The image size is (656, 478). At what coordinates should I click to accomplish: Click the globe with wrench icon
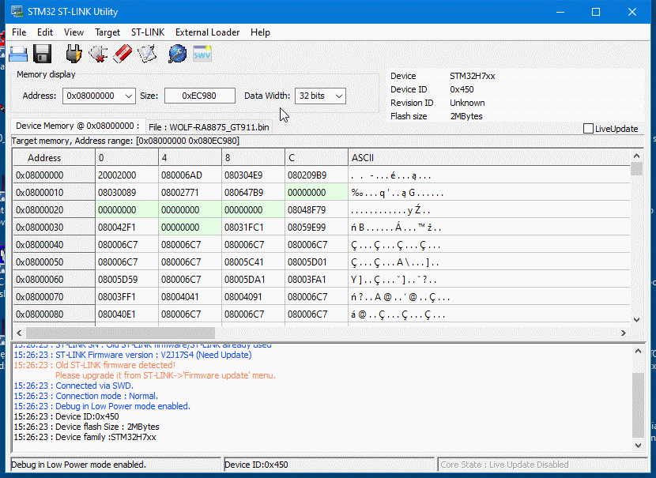[178, 54]
